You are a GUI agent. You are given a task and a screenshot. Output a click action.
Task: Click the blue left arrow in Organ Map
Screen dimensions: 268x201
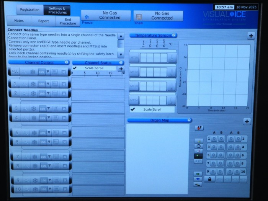[198, 179]
